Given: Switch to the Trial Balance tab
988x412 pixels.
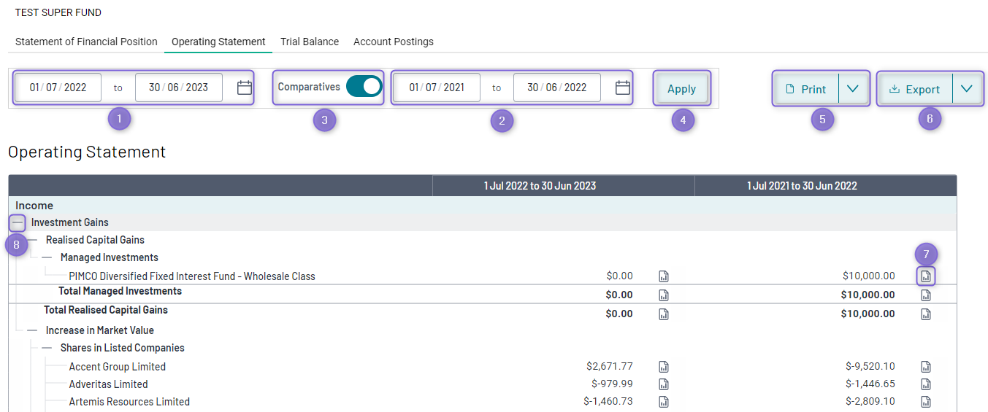Looking at the screenshot, I should pyautogui.click(x=310, y=42).
